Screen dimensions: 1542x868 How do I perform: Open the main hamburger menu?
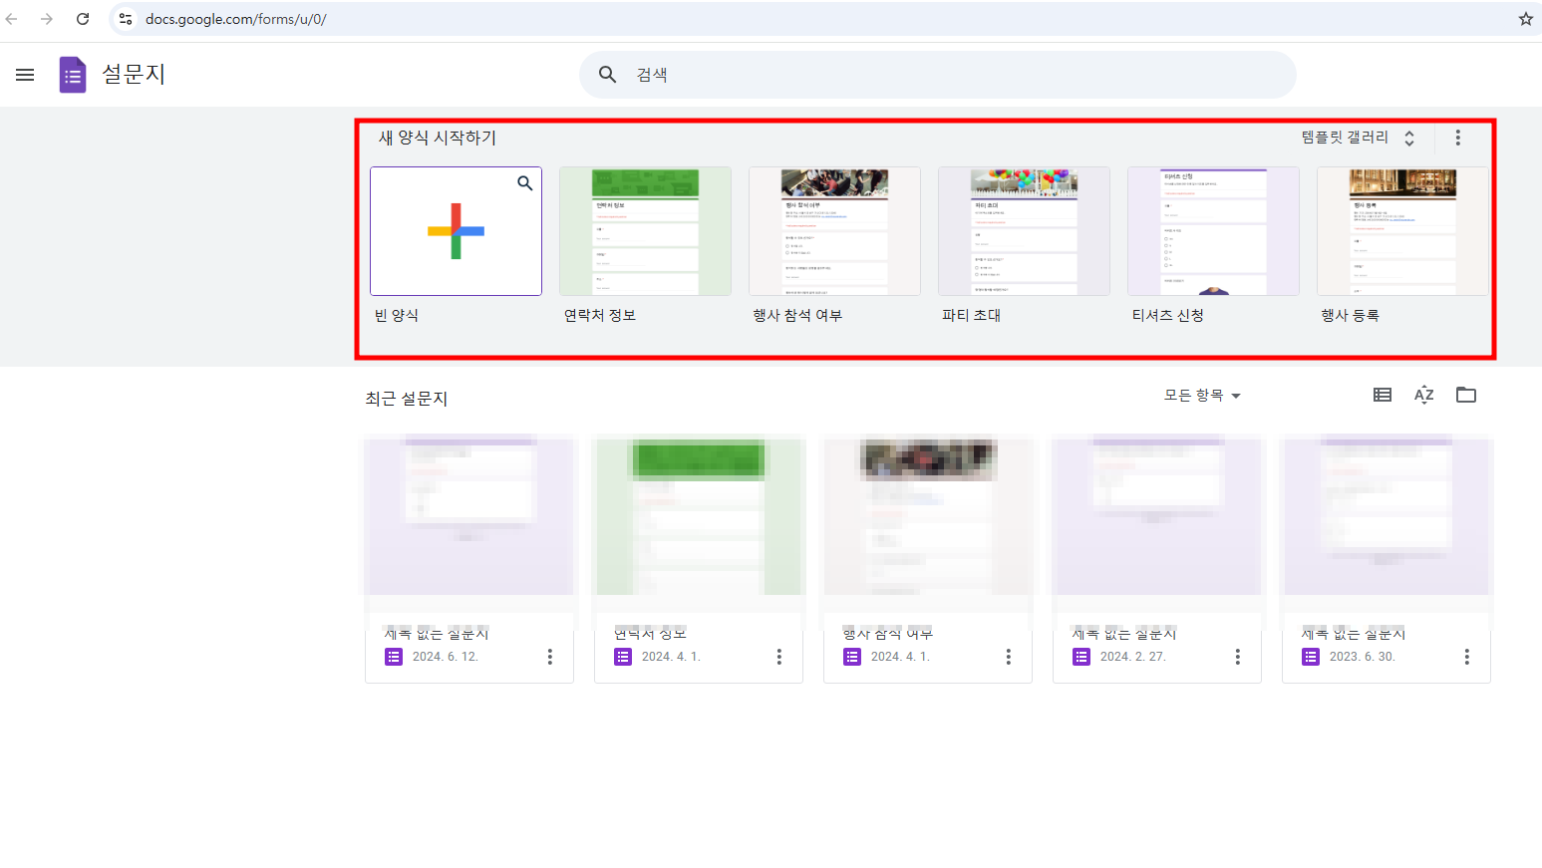24,74
